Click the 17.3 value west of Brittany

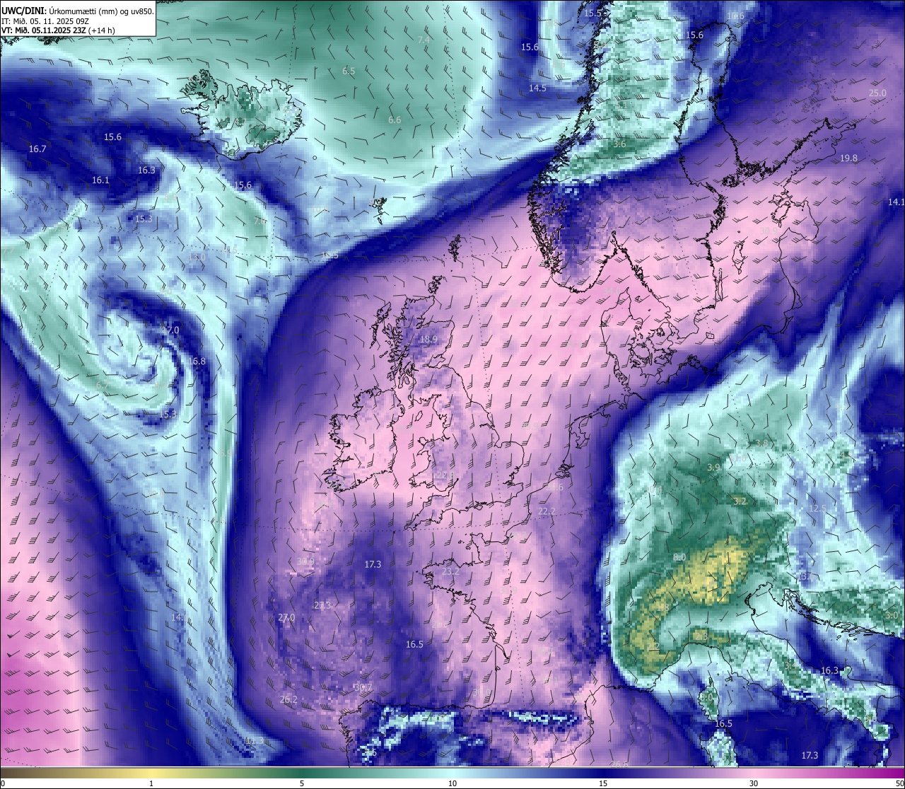[373, 564]
